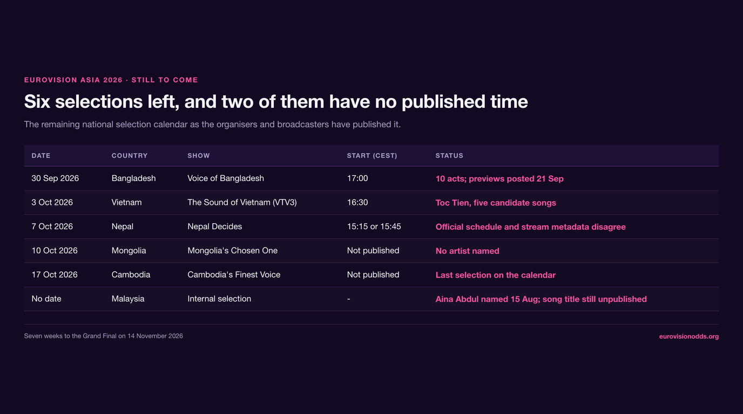
Task: Click 'Last selection on the calendar' status
Action: pos(495,275)
